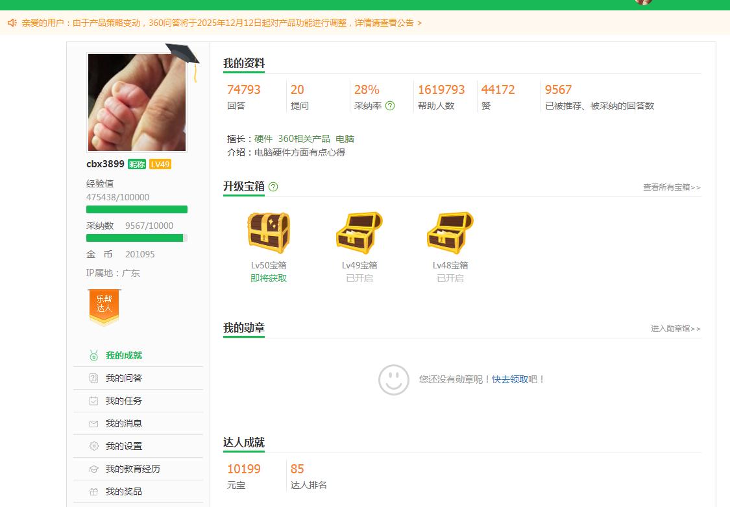The width and height of the screenshot is (730, 507).
Task: Click the LV49 level badge
Action: (x=160, y=164)
